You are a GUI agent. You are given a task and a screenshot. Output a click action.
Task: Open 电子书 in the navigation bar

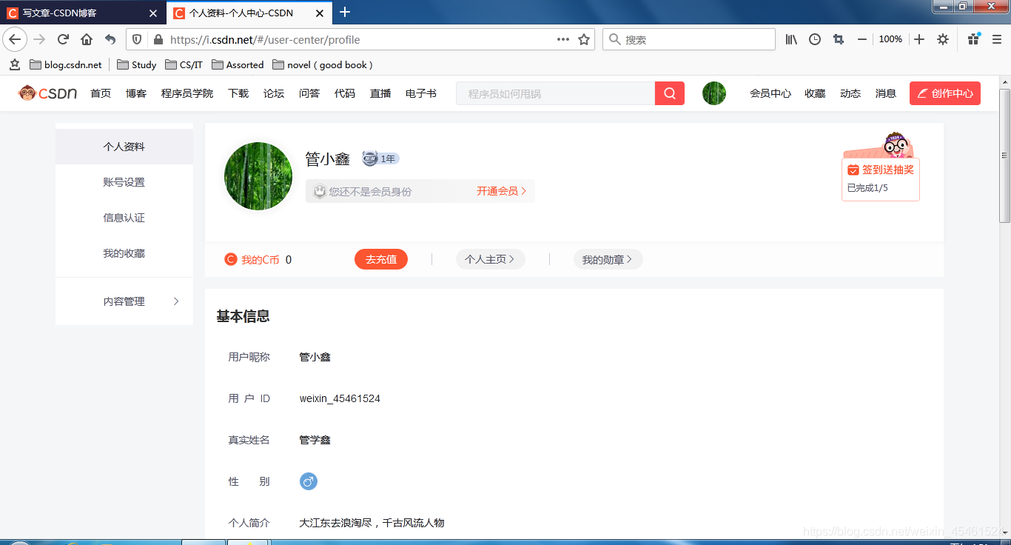tap(421, 93)
